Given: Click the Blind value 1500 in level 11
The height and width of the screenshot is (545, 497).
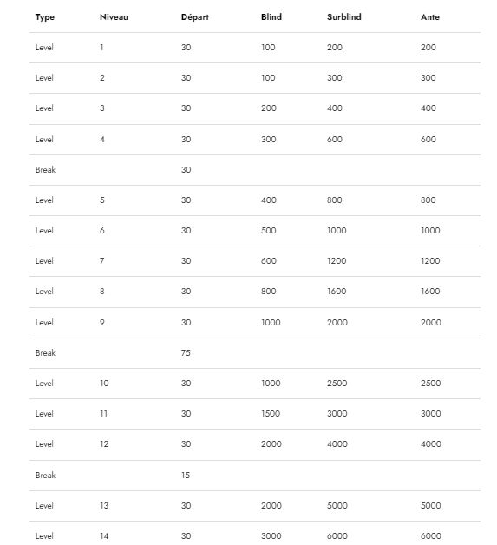Looking at the screenshot, I should tap(271, 414).
